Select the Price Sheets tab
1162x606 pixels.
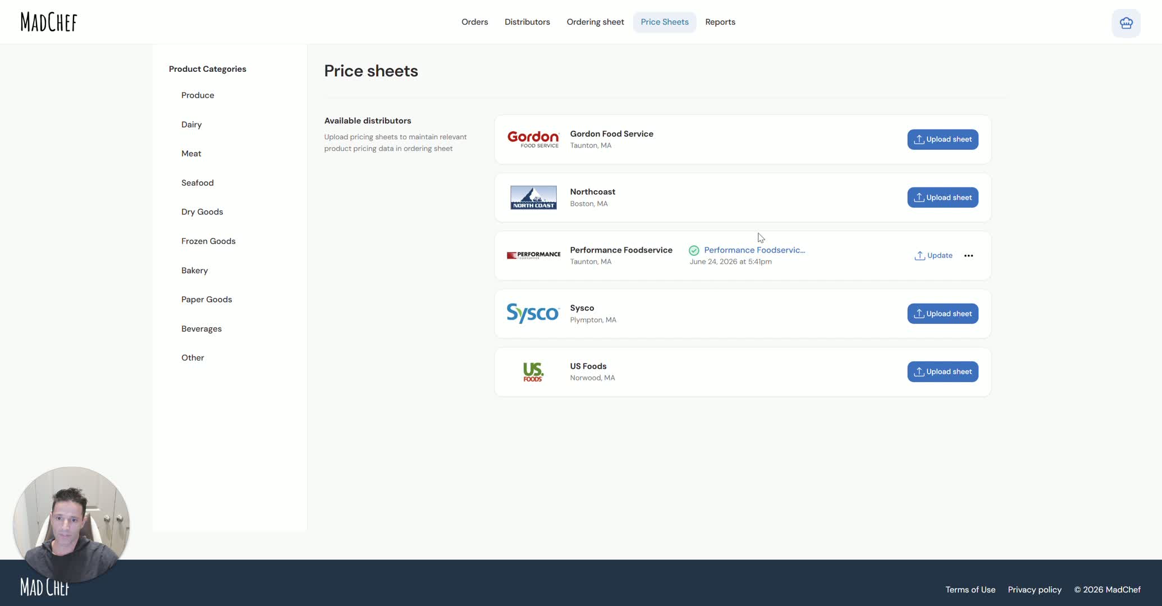665,22
